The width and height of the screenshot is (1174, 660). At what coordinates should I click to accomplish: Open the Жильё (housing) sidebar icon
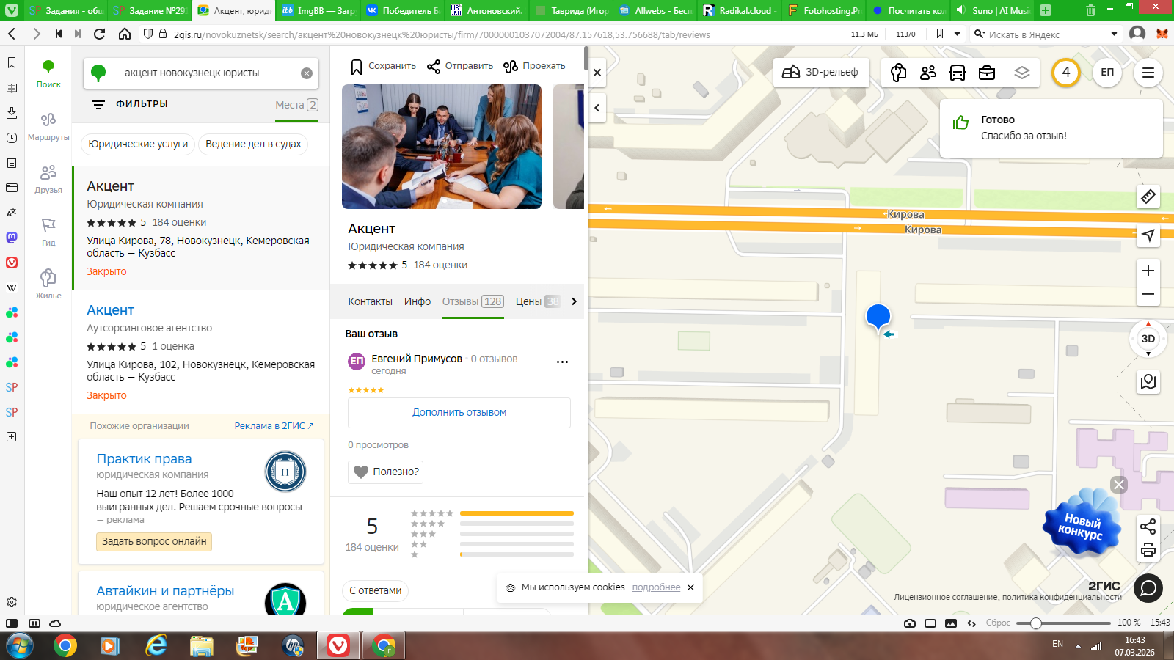[48, 285]
